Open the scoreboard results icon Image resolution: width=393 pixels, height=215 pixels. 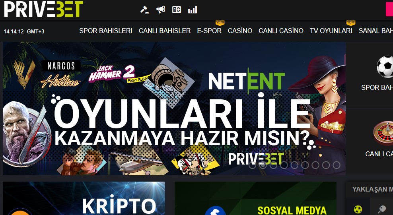tap(177, 10)
